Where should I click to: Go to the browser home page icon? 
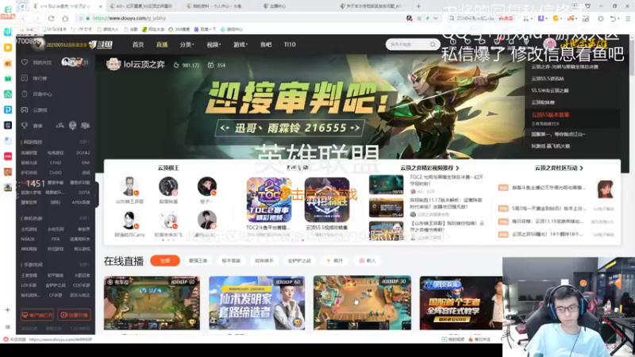pyautogui.click(x=65, y=18)
